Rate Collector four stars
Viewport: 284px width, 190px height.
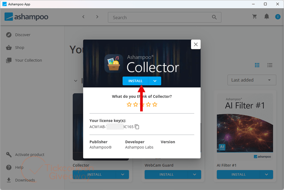pyautogui.click(x=148, y=105)
